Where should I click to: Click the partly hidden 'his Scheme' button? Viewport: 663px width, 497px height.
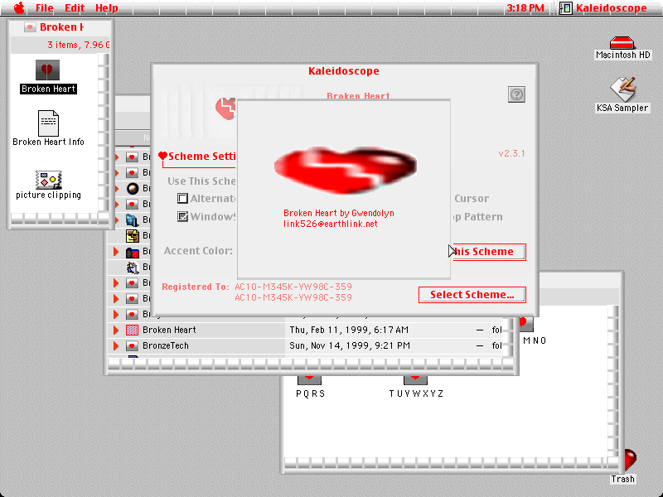point(488,252)
